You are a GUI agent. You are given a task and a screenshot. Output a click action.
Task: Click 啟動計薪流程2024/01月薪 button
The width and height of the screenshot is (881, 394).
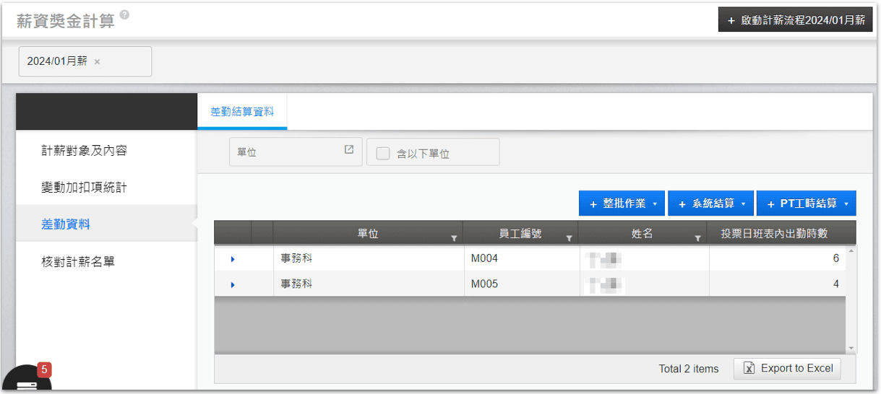(795, 20)
